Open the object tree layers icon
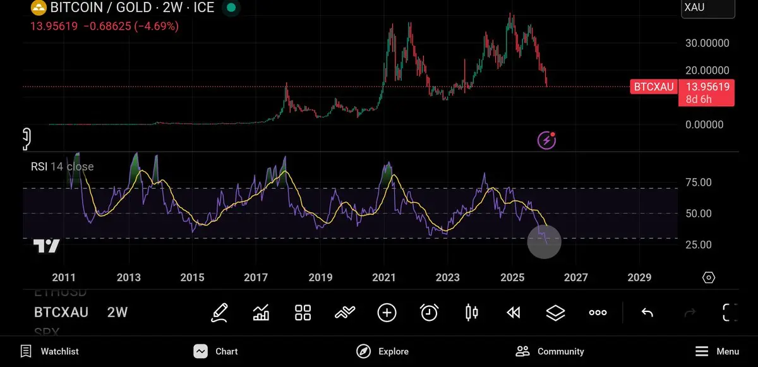758x367 pixels. point(555,313)
